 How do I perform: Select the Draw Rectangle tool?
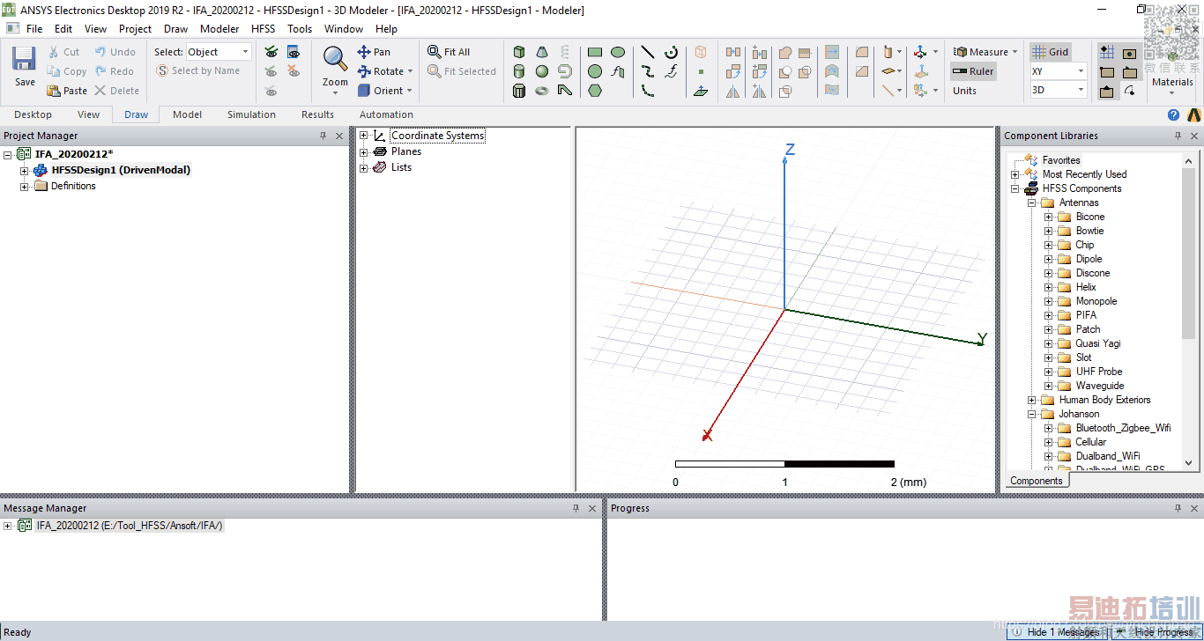(595, 52)
